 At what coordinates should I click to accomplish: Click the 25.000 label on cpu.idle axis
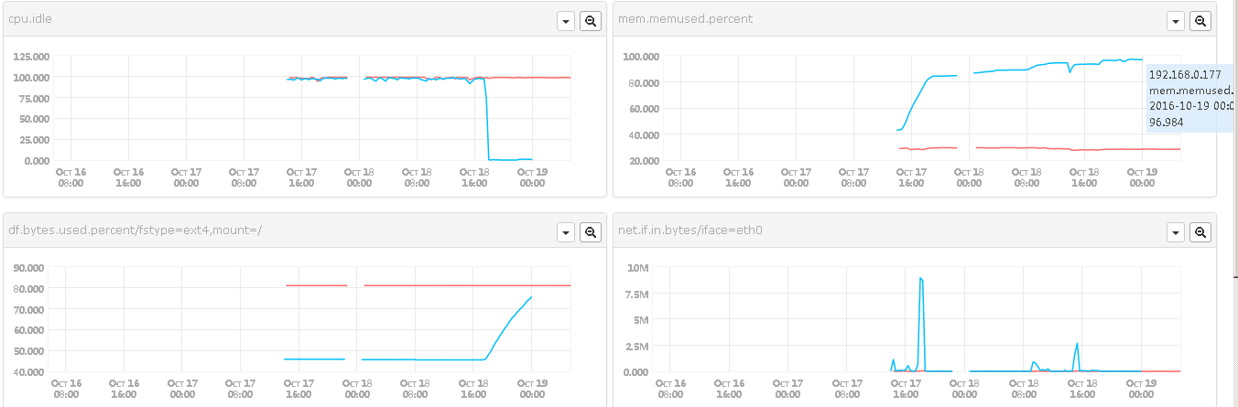35,139
